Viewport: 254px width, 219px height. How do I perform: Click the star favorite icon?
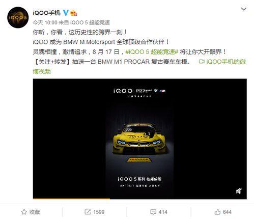point(24,212)
